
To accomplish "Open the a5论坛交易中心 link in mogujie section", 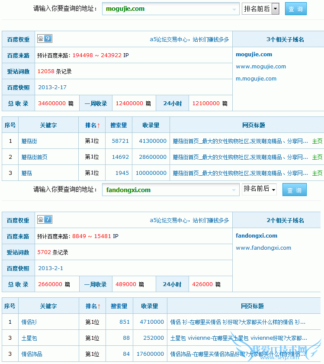I will pyautogui.click(x=189, y=39).
